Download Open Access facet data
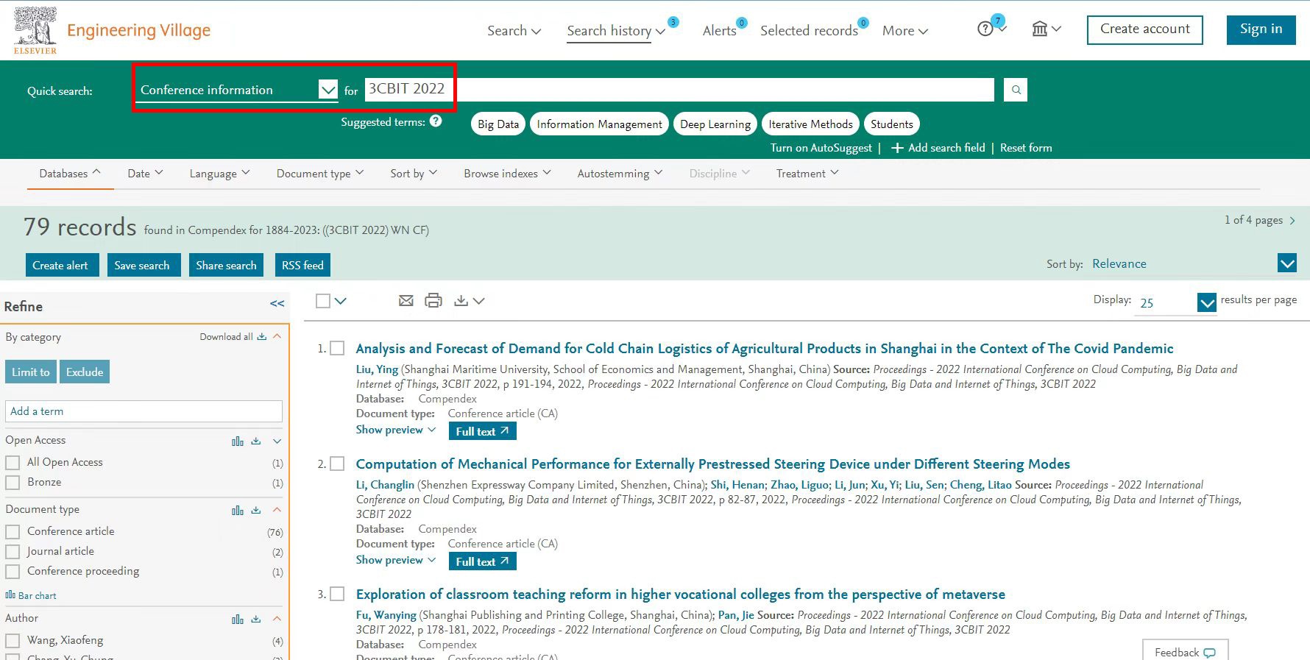 click(256, 441)
